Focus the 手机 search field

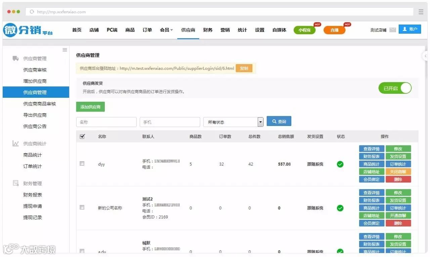[x=170, y=122]
